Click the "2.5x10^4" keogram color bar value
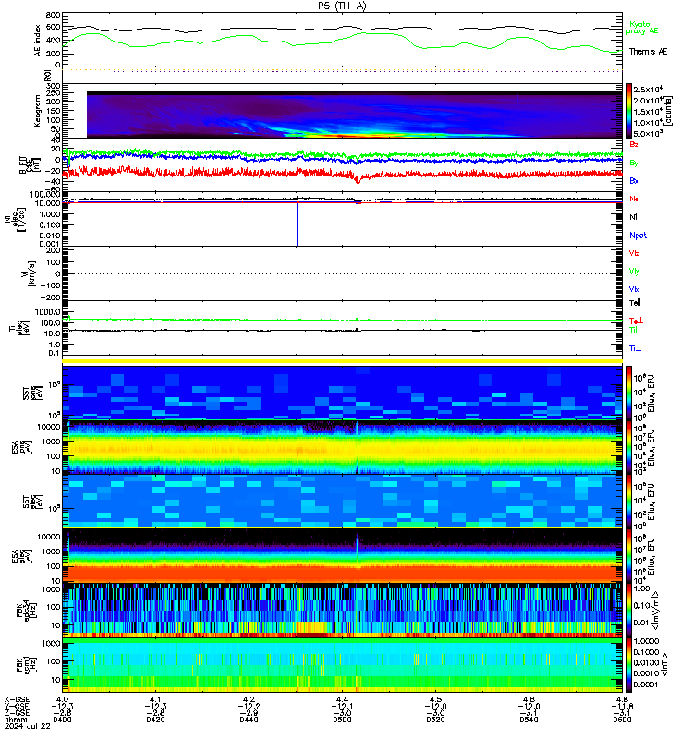 [x=648, y=89]
